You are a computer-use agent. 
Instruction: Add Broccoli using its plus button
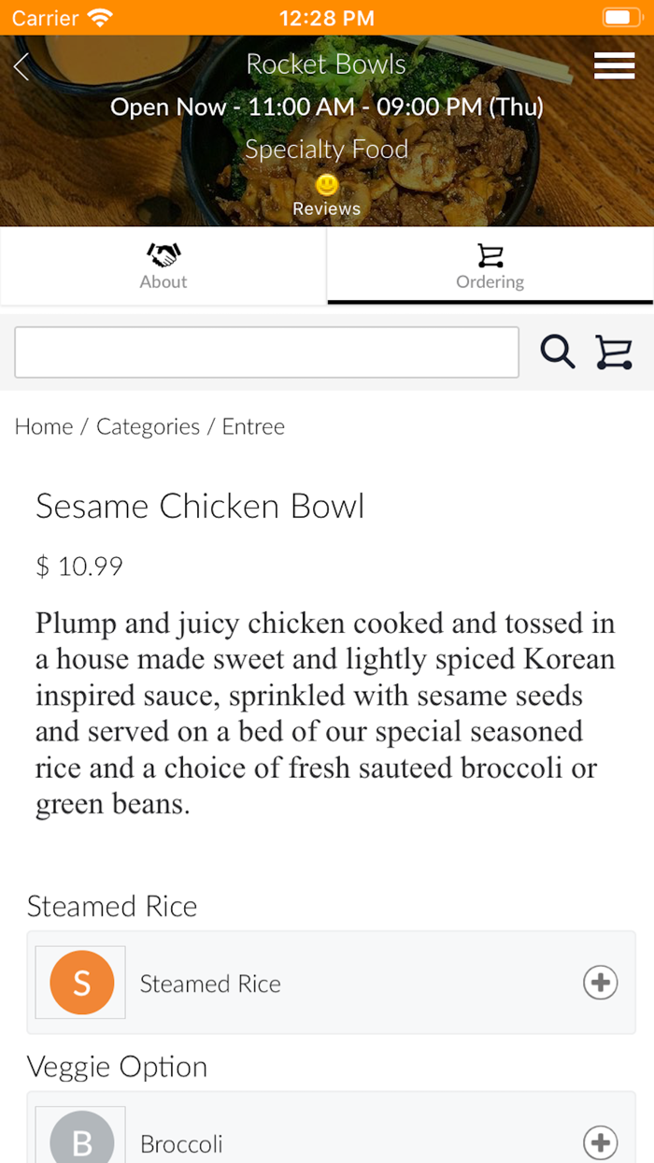[x=600, y=1142]
